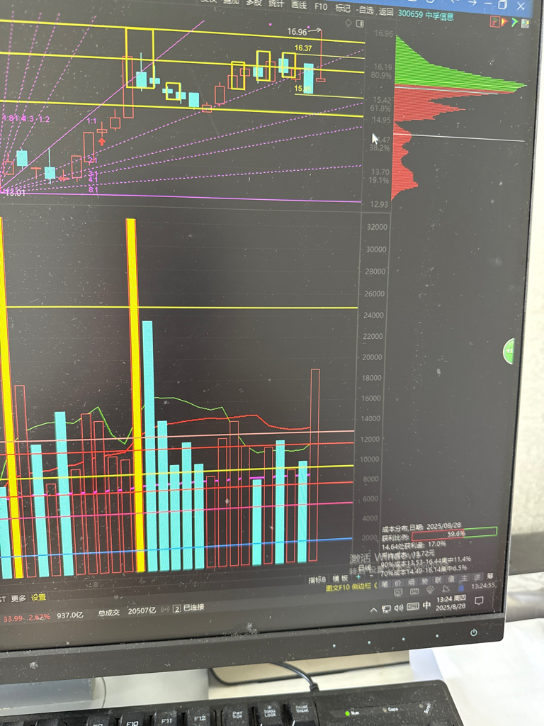This screenshot has height=726, width=544.
Task: Click the monitor chart status icon
Action: coord(398,593)
